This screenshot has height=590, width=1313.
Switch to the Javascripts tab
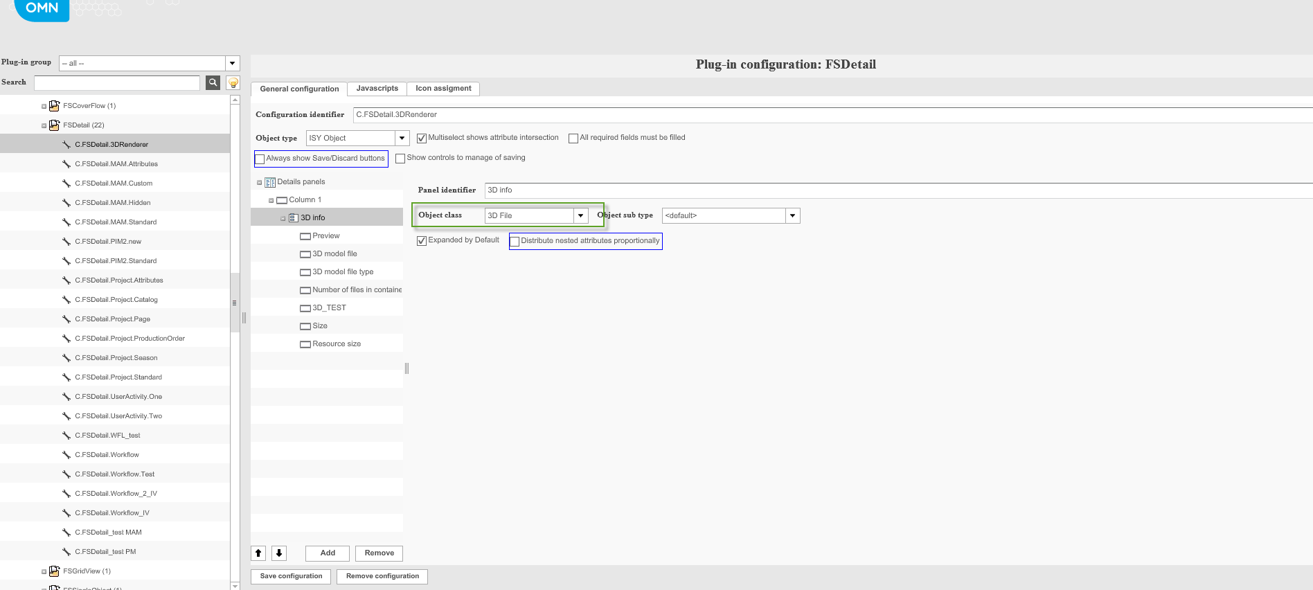click(377, 89)
